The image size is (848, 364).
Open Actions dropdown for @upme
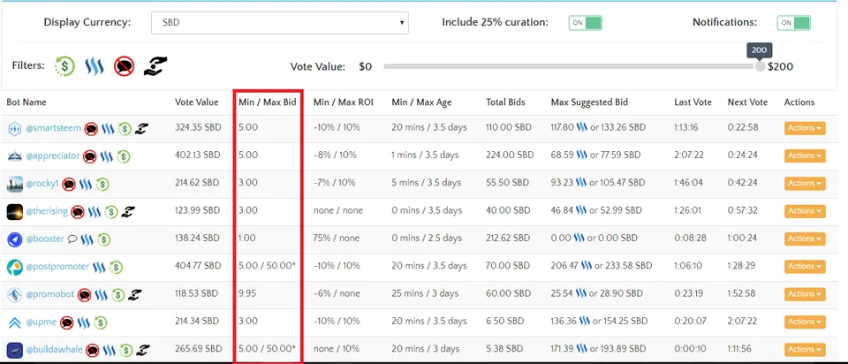coord(805,322)
